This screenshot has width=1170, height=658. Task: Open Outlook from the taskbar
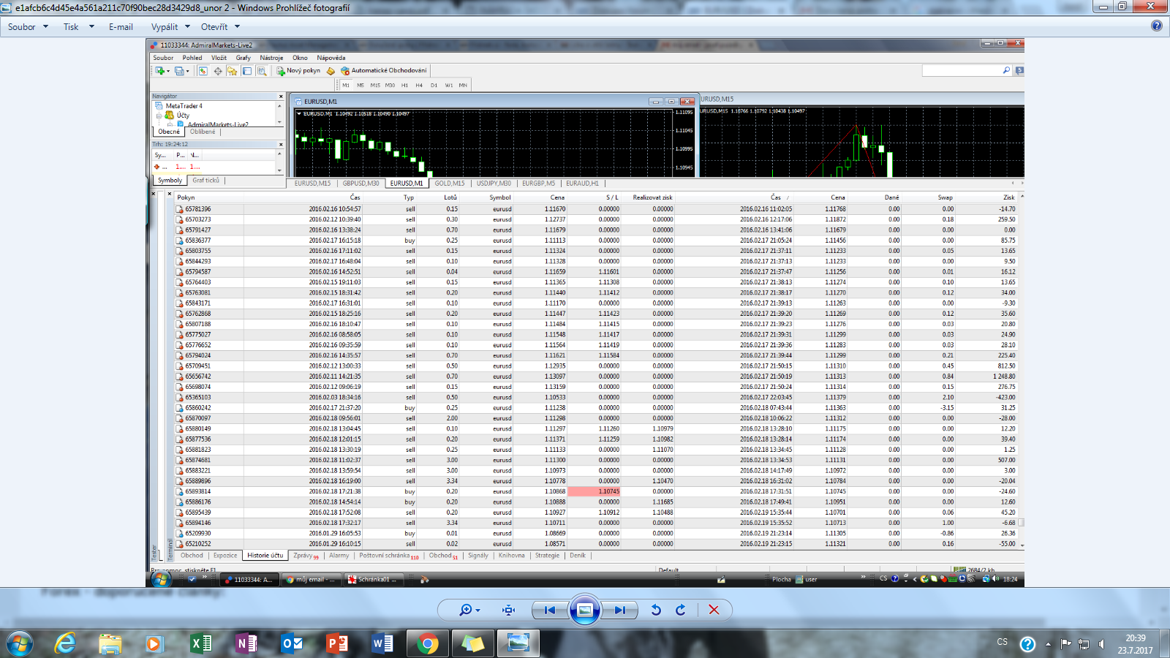click(291, 643)
